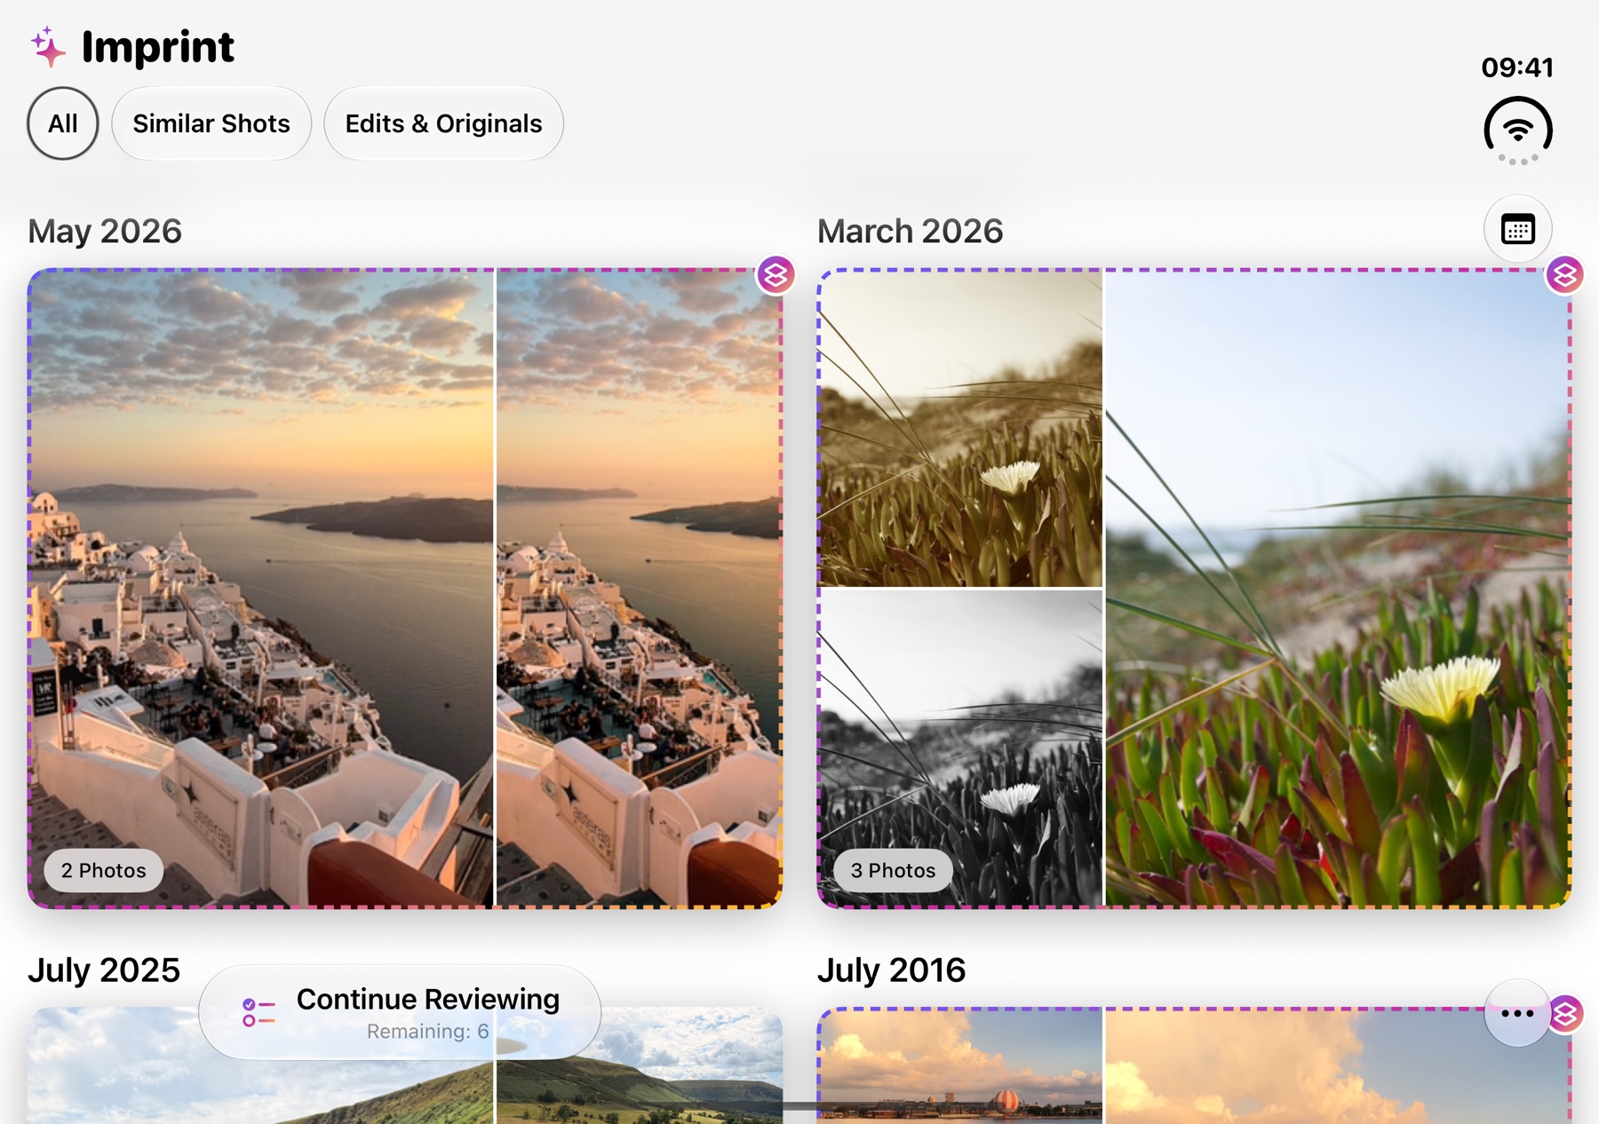The width and height of the screenshot is (1599, 1124).
Task: Click the July 2025 section heading
Action: (104, 970)
